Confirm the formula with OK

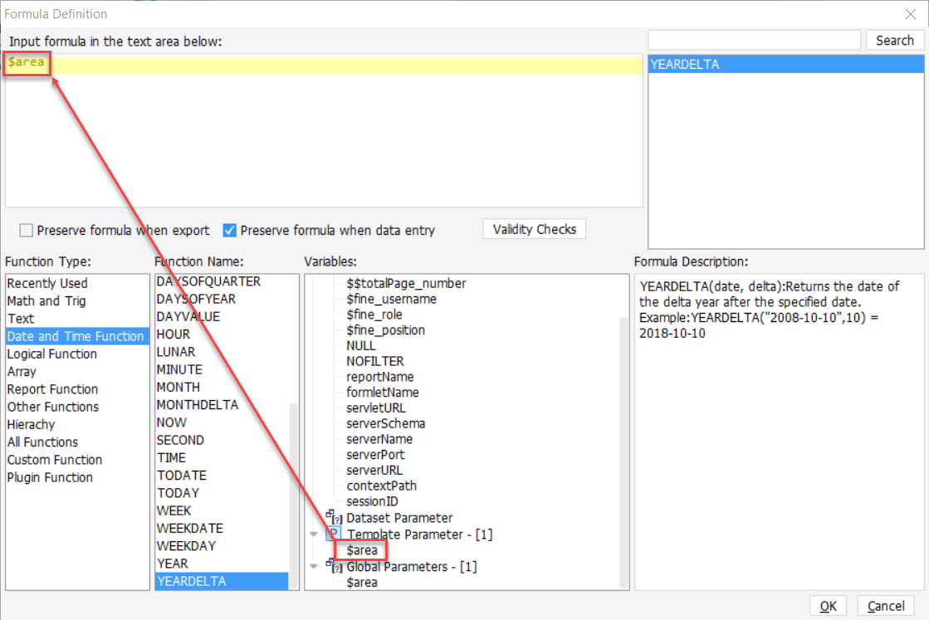828,605
